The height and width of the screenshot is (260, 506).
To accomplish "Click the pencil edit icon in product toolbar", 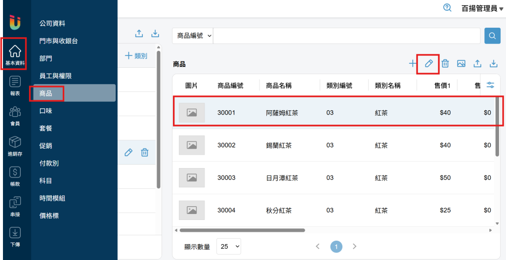I will (428, 63).
